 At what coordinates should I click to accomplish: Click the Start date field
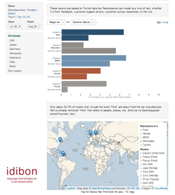coord(15,26)
